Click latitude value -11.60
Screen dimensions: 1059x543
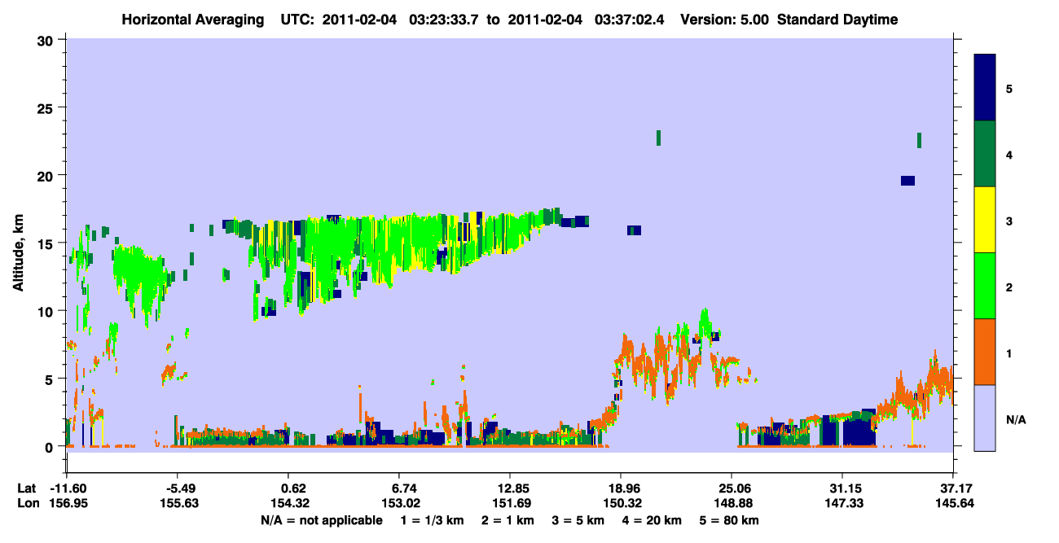pyautogui.click(x=68, y=488)
